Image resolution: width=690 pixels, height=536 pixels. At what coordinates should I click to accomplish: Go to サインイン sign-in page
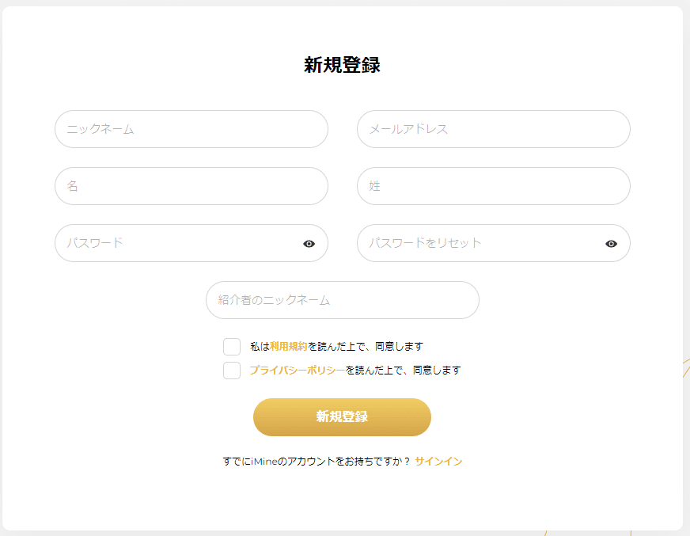point(438,462)
